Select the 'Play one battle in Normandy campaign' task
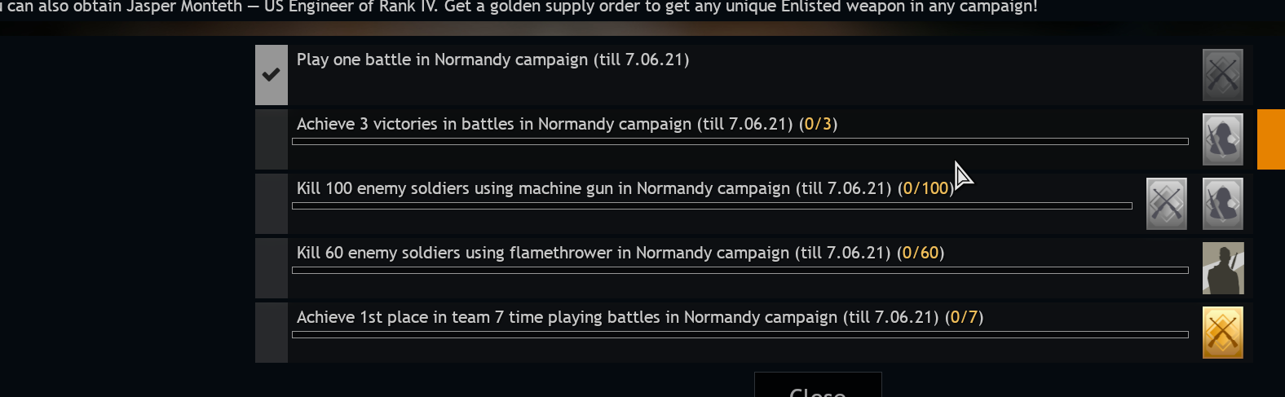This screenshot has width=1285, height=397. coord(492,60)
